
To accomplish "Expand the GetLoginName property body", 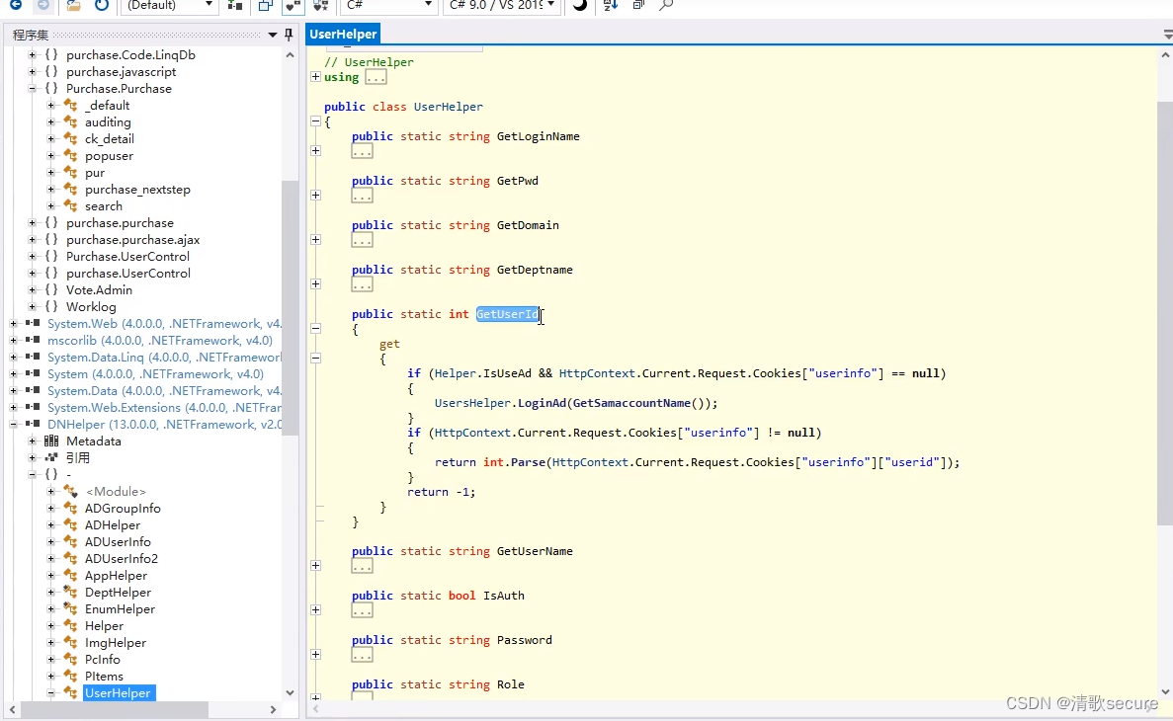I will coord(315,151).
